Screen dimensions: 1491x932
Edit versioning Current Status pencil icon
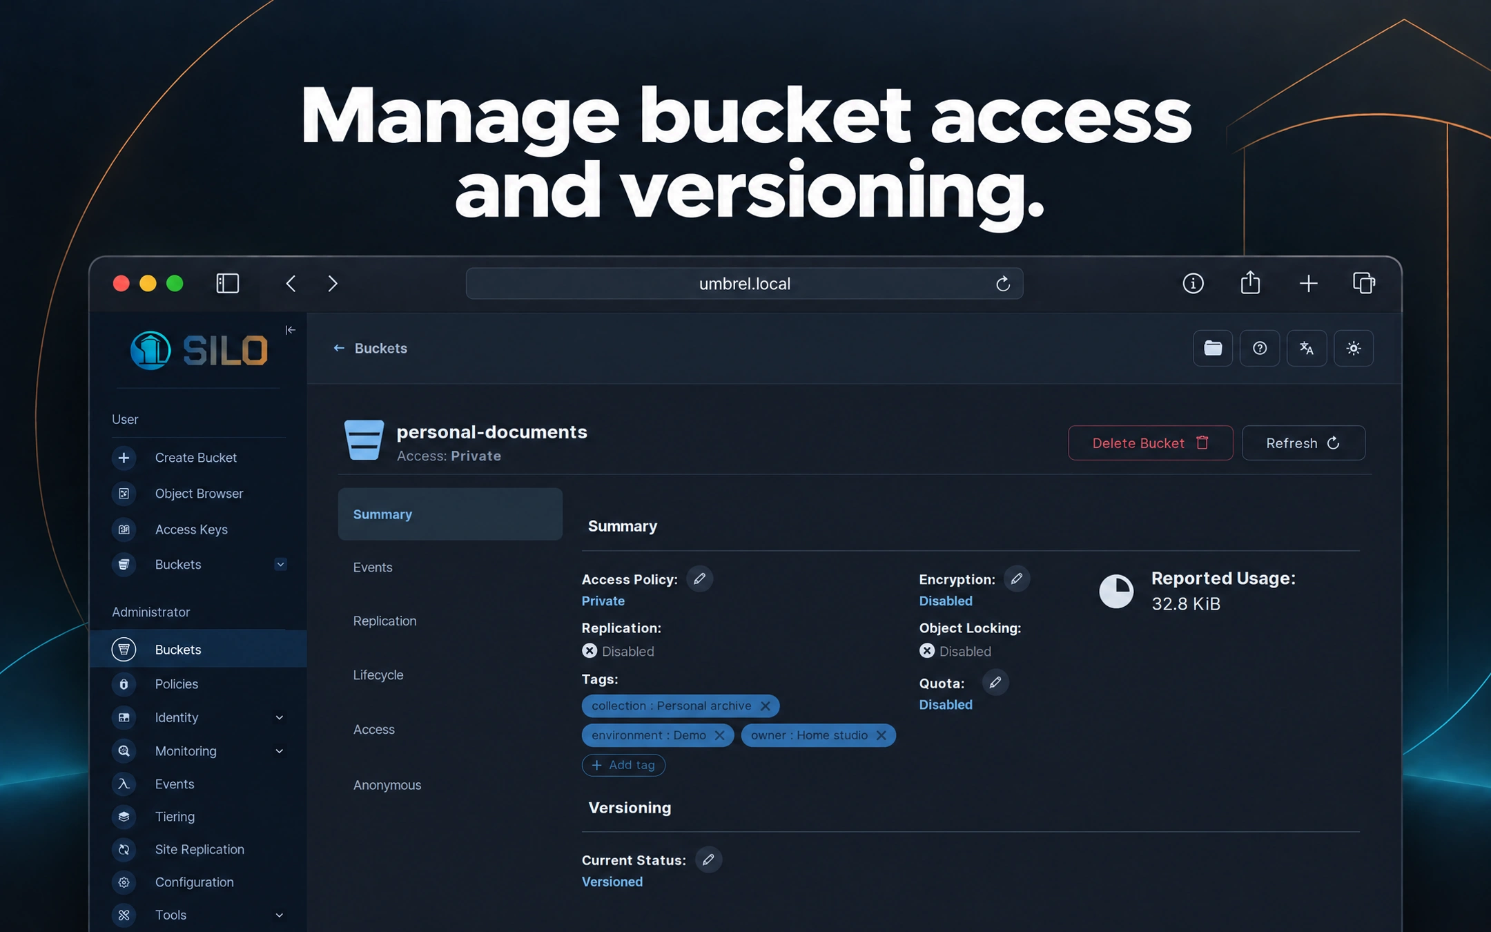pos(708,860)
